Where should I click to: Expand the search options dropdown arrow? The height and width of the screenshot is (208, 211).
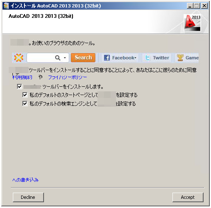pyautogui.click(x=65, y=58)
